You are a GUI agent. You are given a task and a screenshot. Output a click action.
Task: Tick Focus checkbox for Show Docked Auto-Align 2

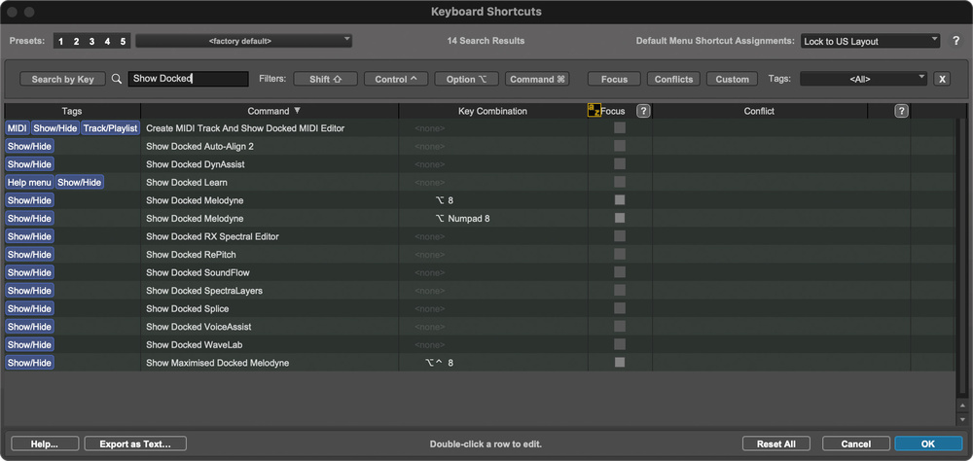pyautogui.click(x=619, y=146)
